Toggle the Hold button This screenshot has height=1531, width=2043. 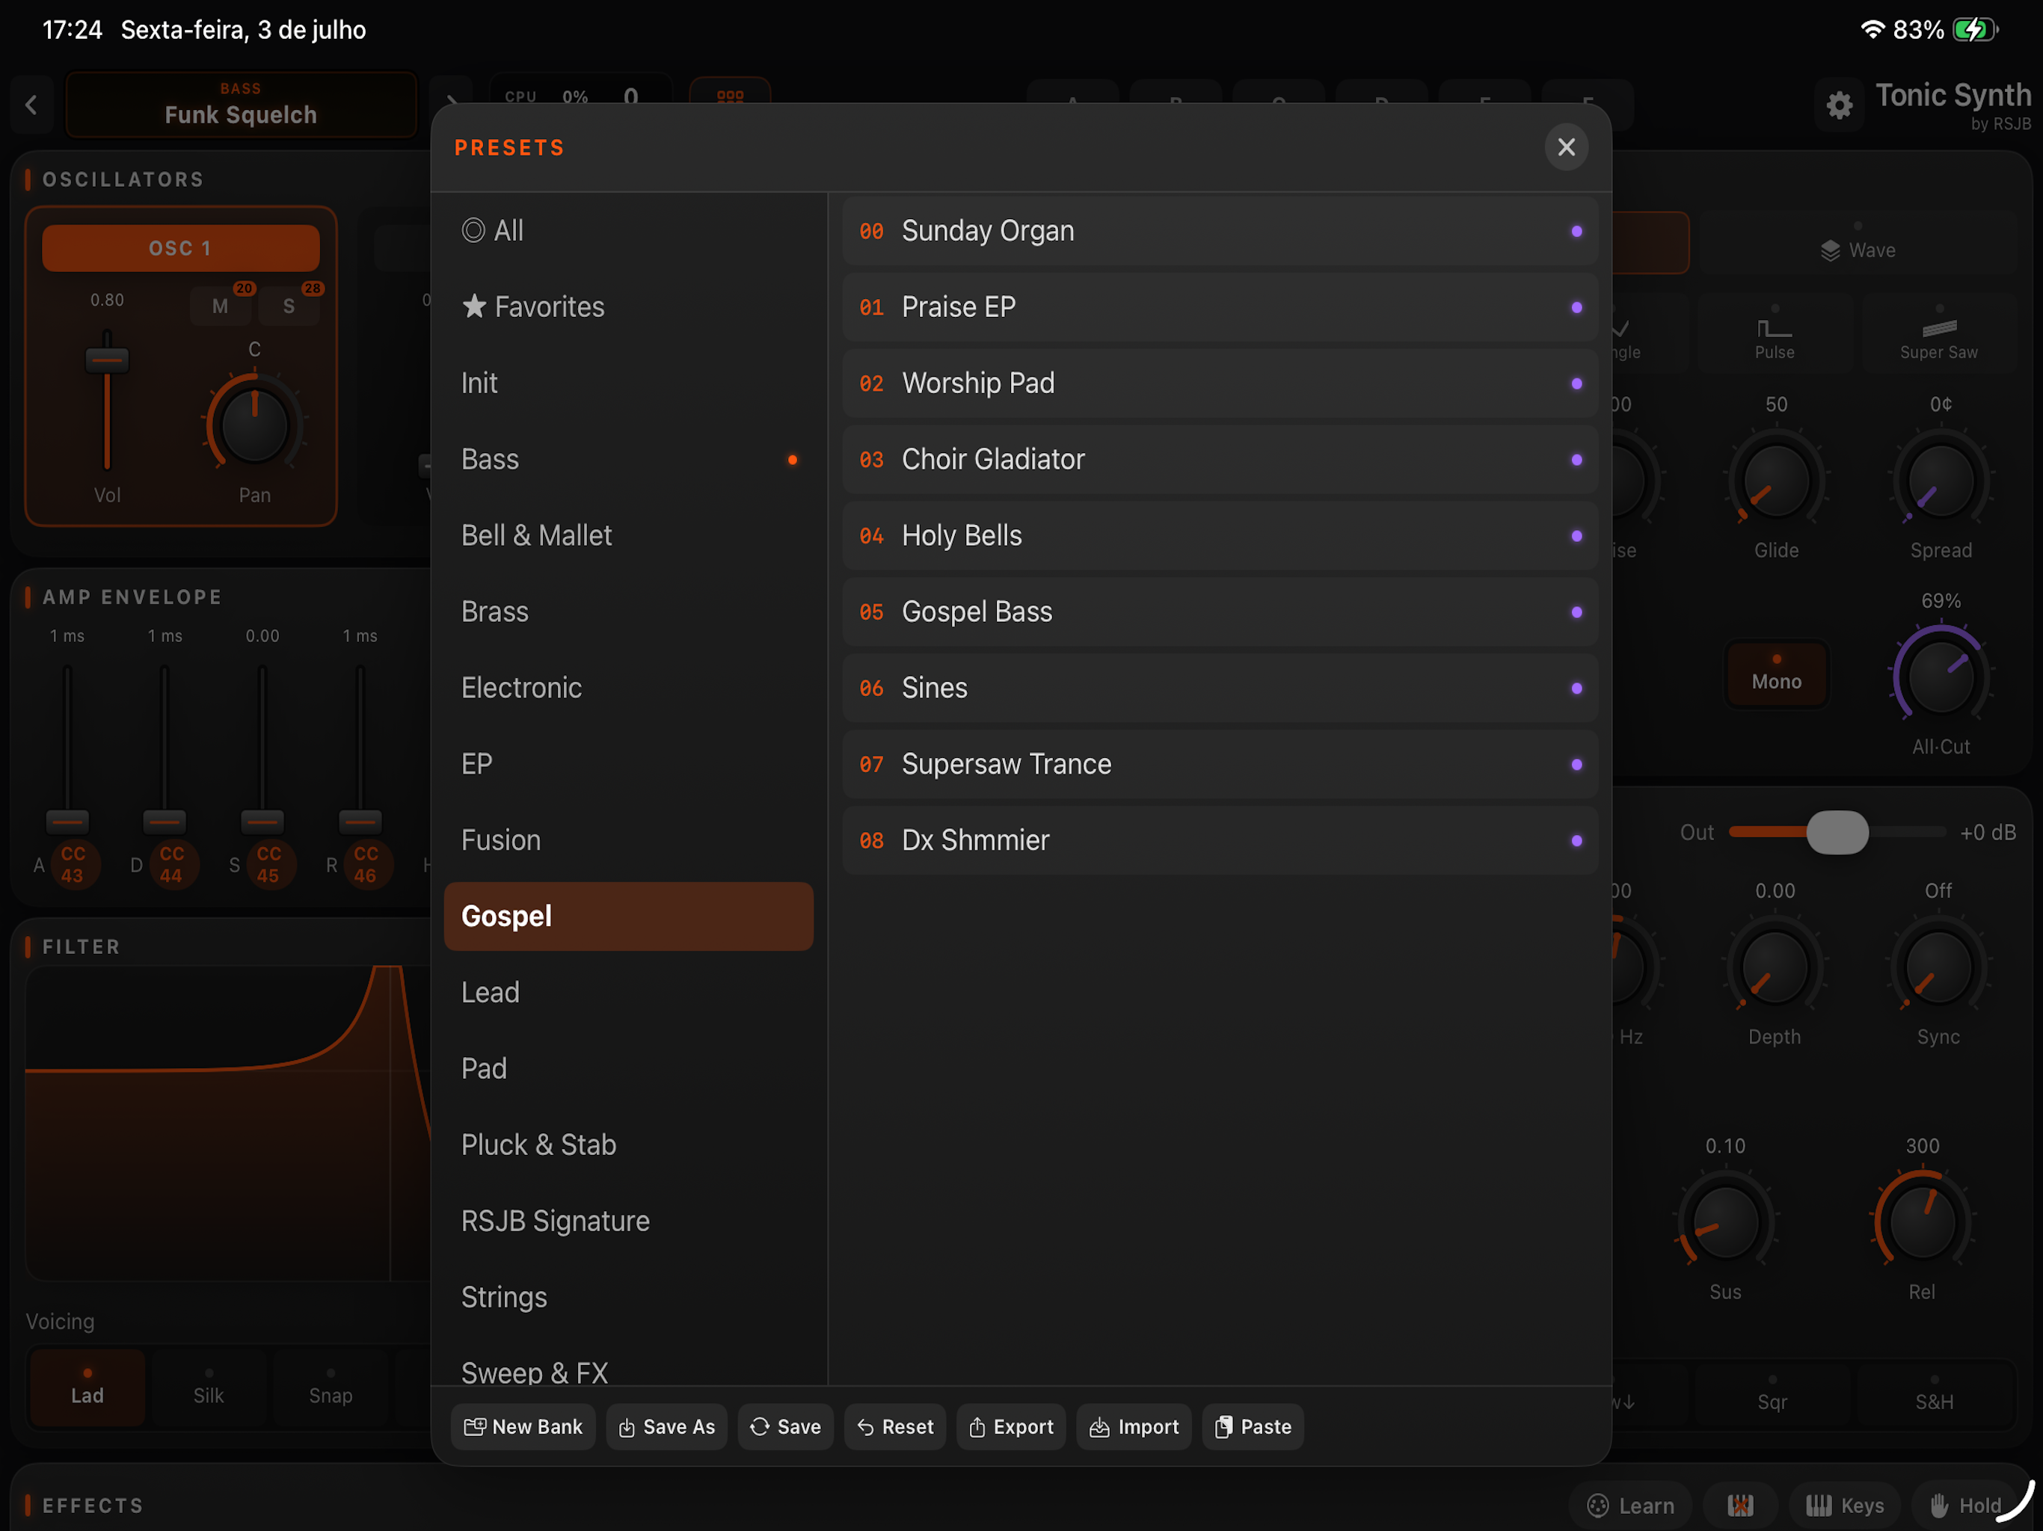(x=1966, y=1505)
